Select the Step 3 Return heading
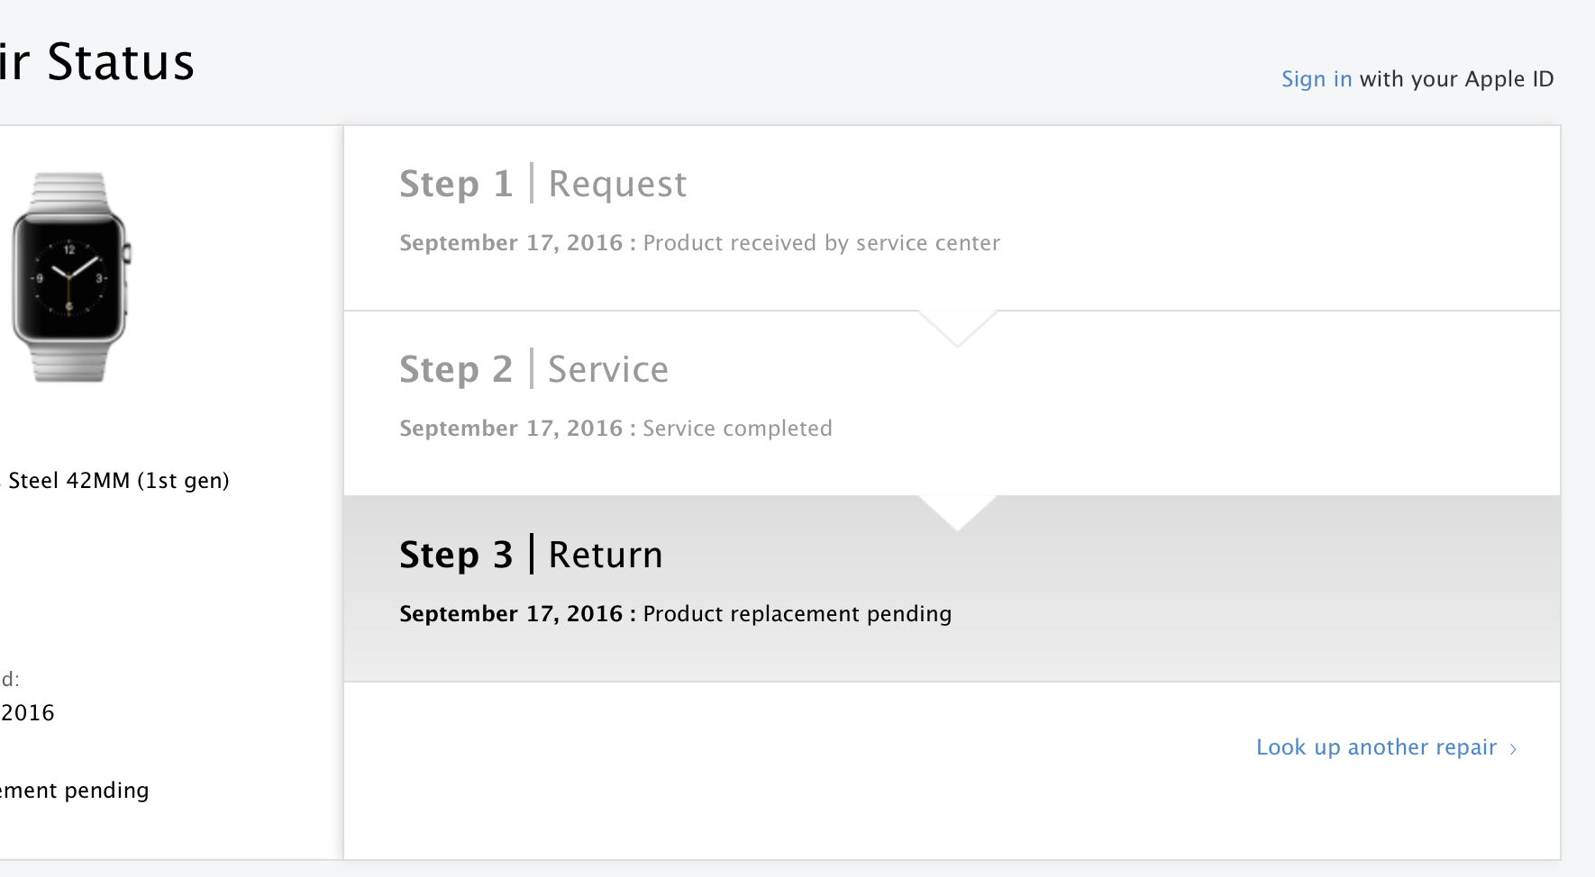Screen dimensions: 1595x877 [531, 555]
